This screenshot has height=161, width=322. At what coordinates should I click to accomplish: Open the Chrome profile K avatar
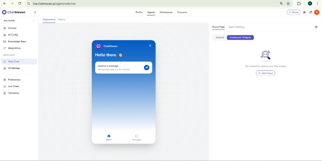tap(310, 3)
